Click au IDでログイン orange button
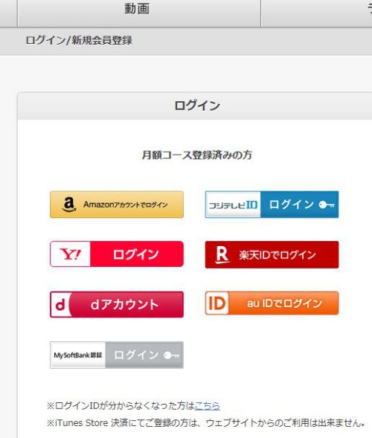 272,303
